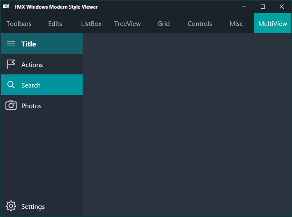The height and width of the screenshot is (217, 292).
Task: Click the camera icon for Photos
Action: 11,105
